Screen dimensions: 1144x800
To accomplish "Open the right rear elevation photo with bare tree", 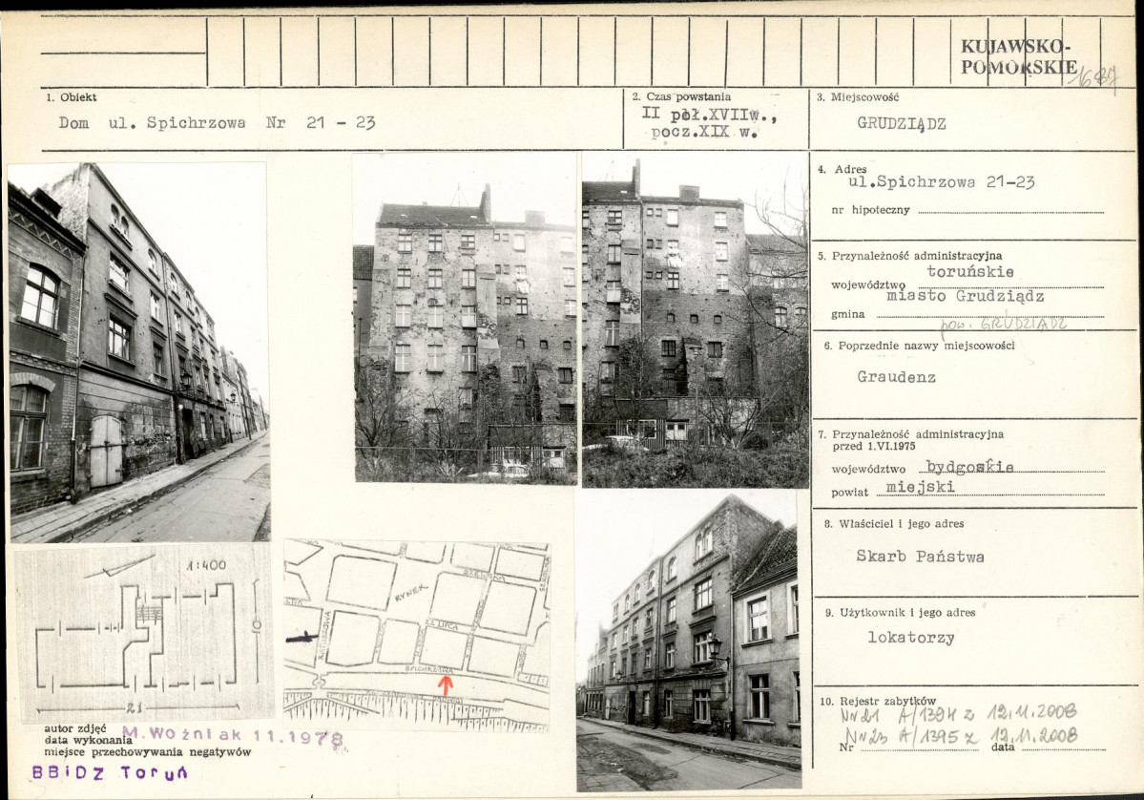I will [x=695, y=320].
